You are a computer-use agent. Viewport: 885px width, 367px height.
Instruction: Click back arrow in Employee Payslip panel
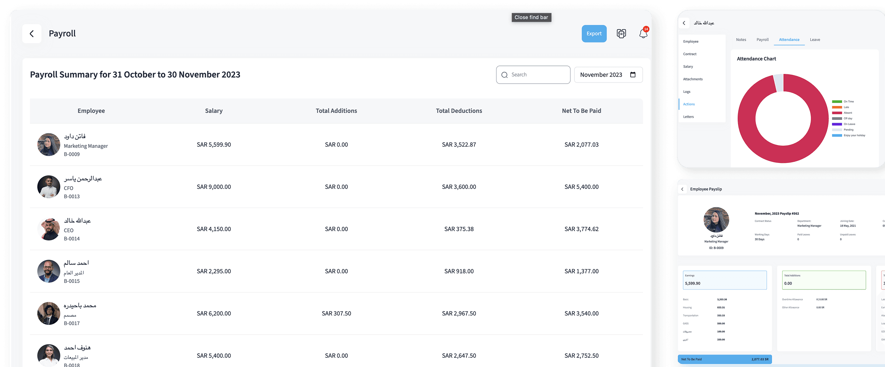[x=682, y=189]
